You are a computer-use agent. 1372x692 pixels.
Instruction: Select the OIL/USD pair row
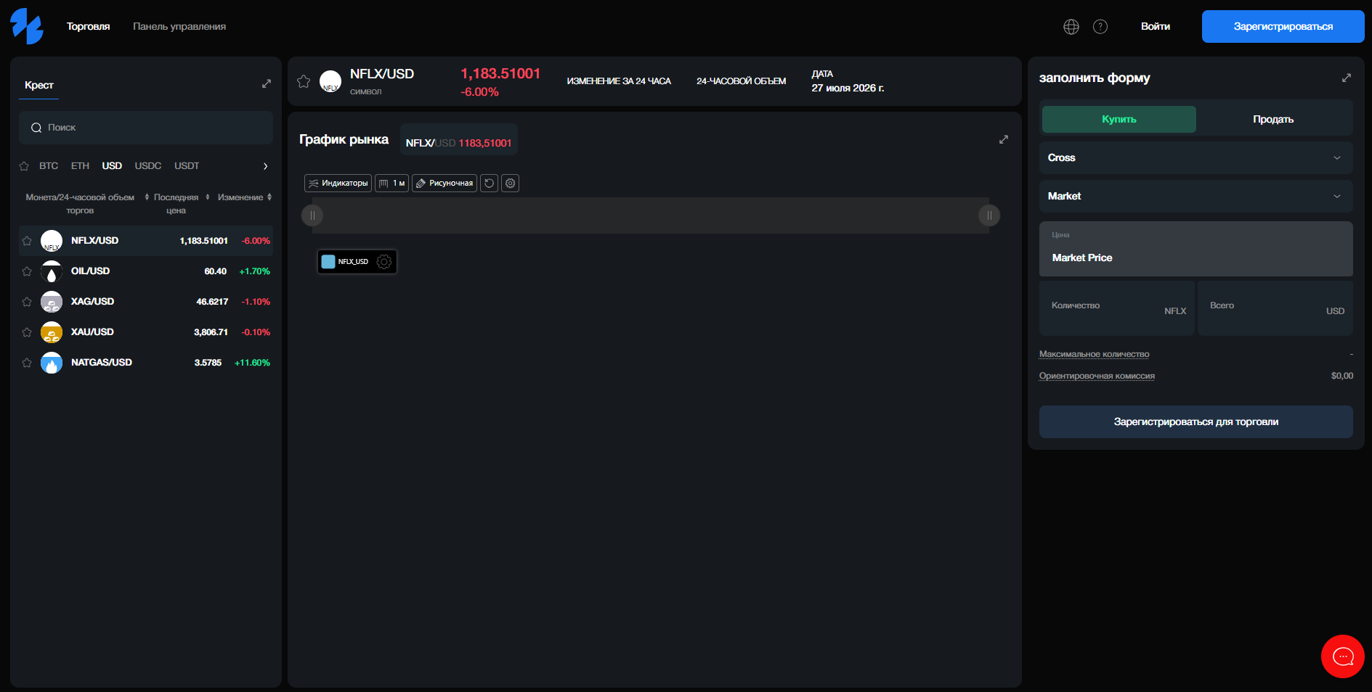(146, 271)
